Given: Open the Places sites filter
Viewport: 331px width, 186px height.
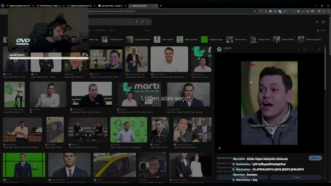Looking at the screenshot, I should [100, 30].
